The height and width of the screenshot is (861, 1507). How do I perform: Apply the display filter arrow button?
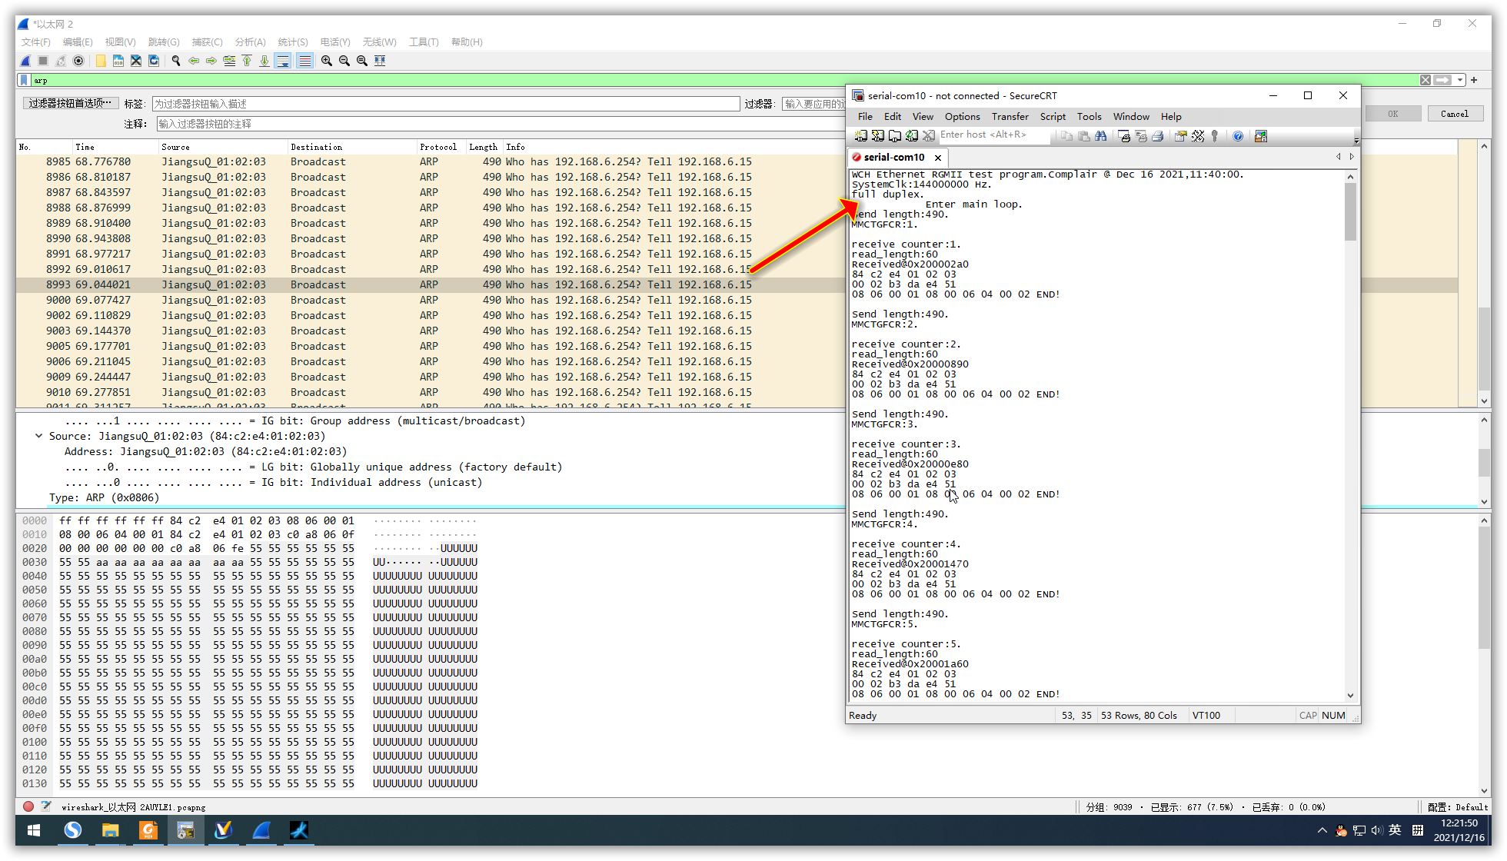point(1442,80)
